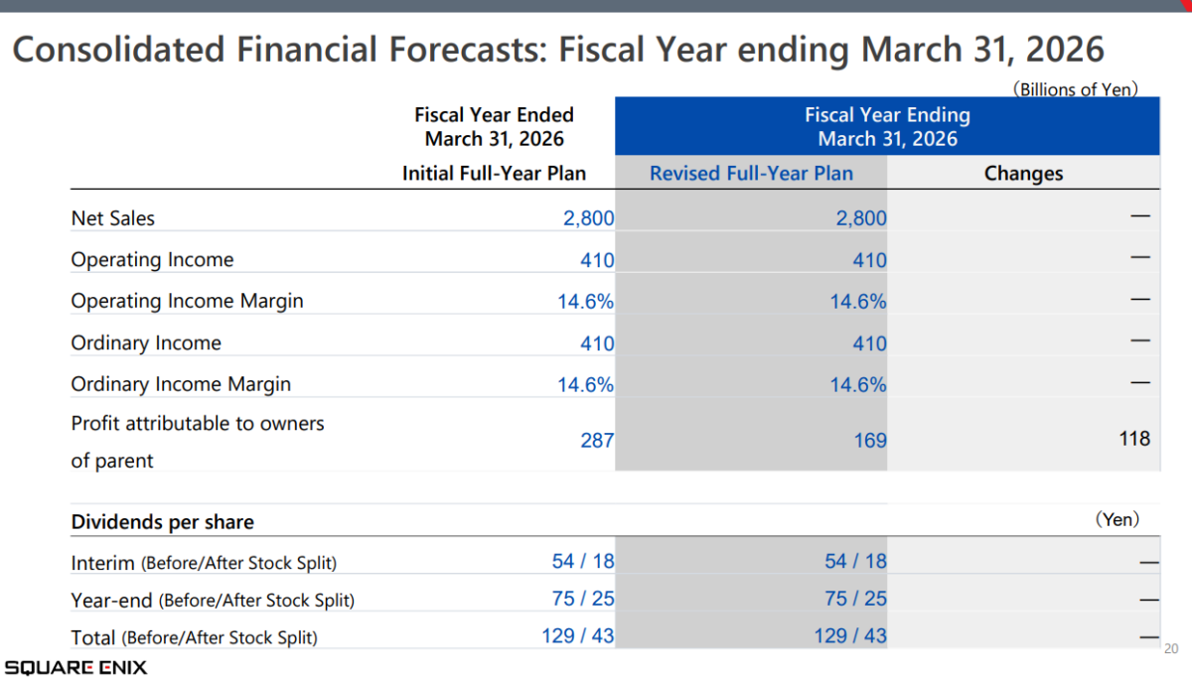Click the 169 revised profit value
The width and height of the screenshot is (1192, 682).
tap(870, 440)
